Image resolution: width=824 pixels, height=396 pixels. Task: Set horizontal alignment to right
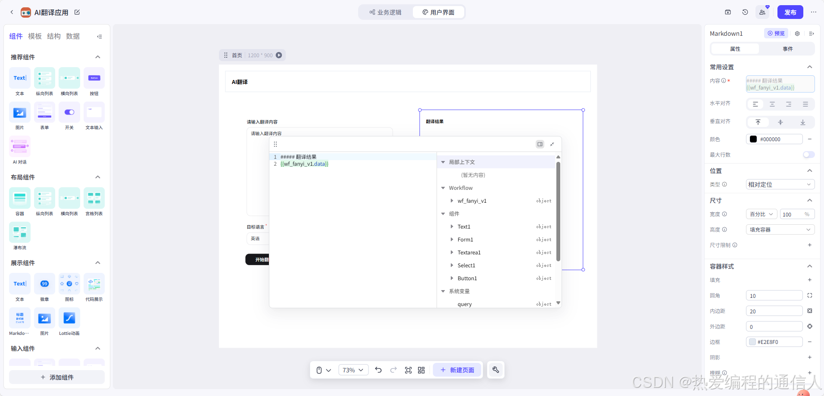789,104
